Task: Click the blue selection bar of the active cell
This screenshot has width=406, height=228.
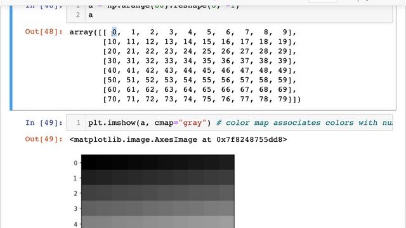Action: point(11,58)
